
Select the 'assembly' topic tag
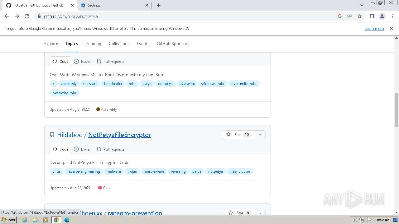coord(69,84)
